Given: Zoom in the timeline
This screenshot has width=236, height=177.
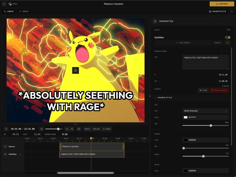Looking at the screenshot, I should 72,129.
